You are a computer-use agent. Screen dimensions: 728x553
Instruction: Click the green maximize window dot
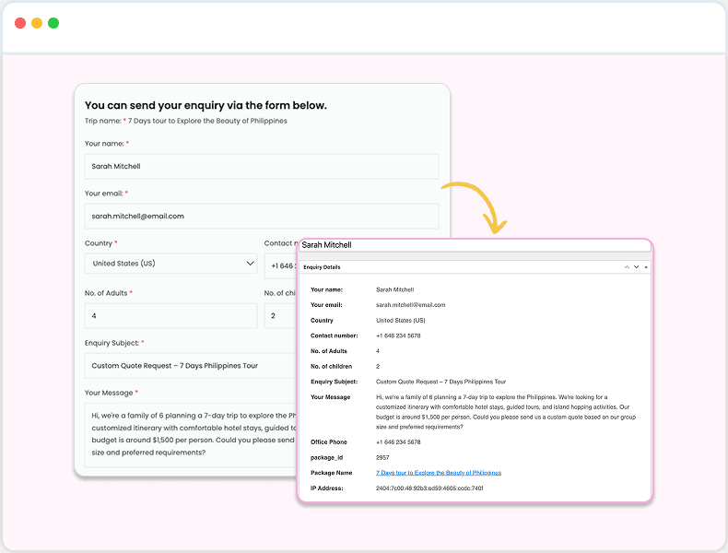coord(53,23)
